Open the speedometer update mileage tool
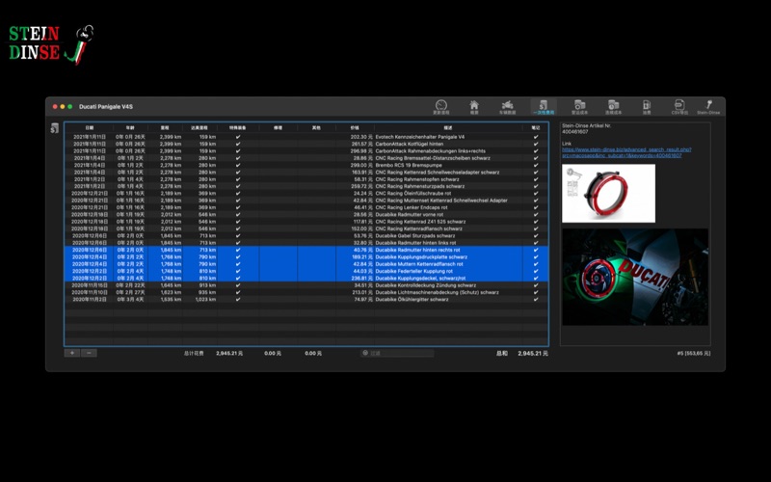 [x=441, y=107]
